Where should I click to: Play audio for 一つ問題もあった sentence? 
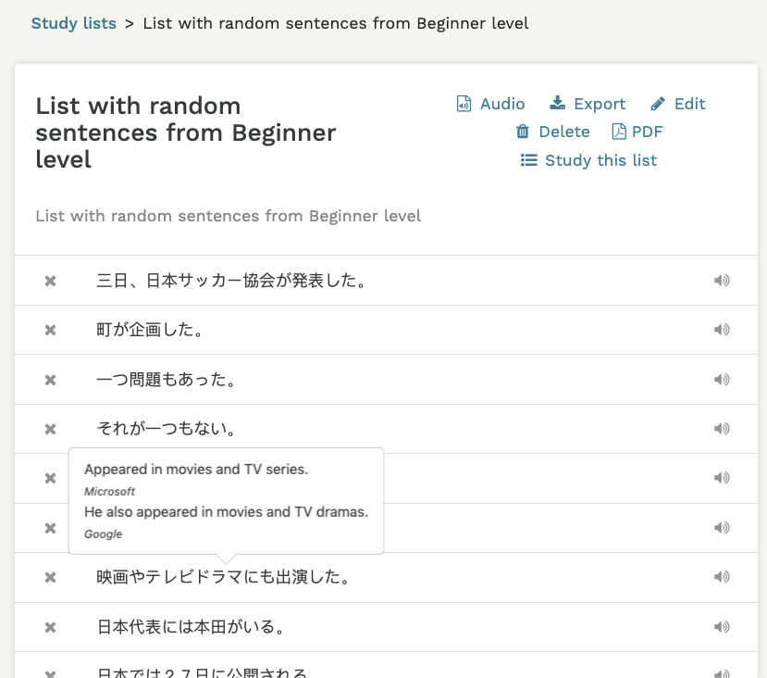click(722, 379)
